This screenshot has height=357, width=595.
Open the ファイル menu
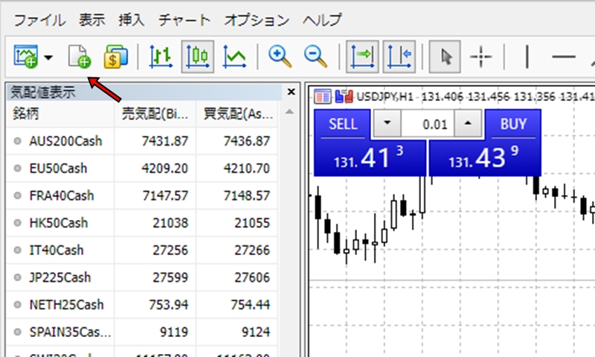(x=40, y=20)
